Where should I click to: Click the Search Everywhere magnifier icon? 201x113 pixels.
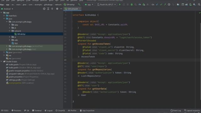[199, 4]
